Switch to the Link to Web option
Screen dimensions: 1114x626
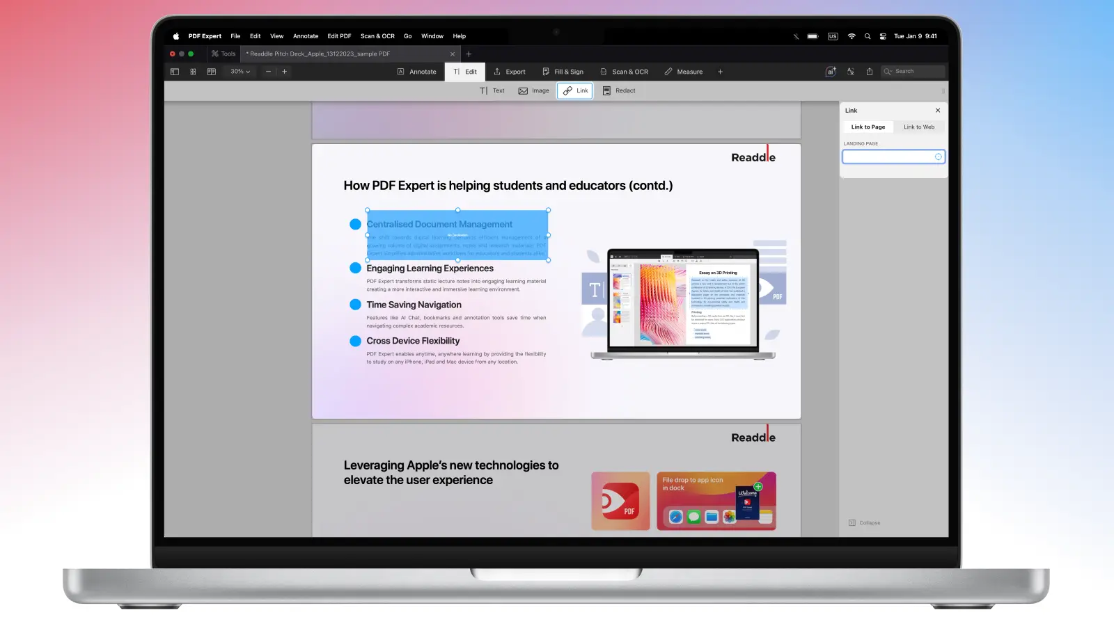click(918, 127)
